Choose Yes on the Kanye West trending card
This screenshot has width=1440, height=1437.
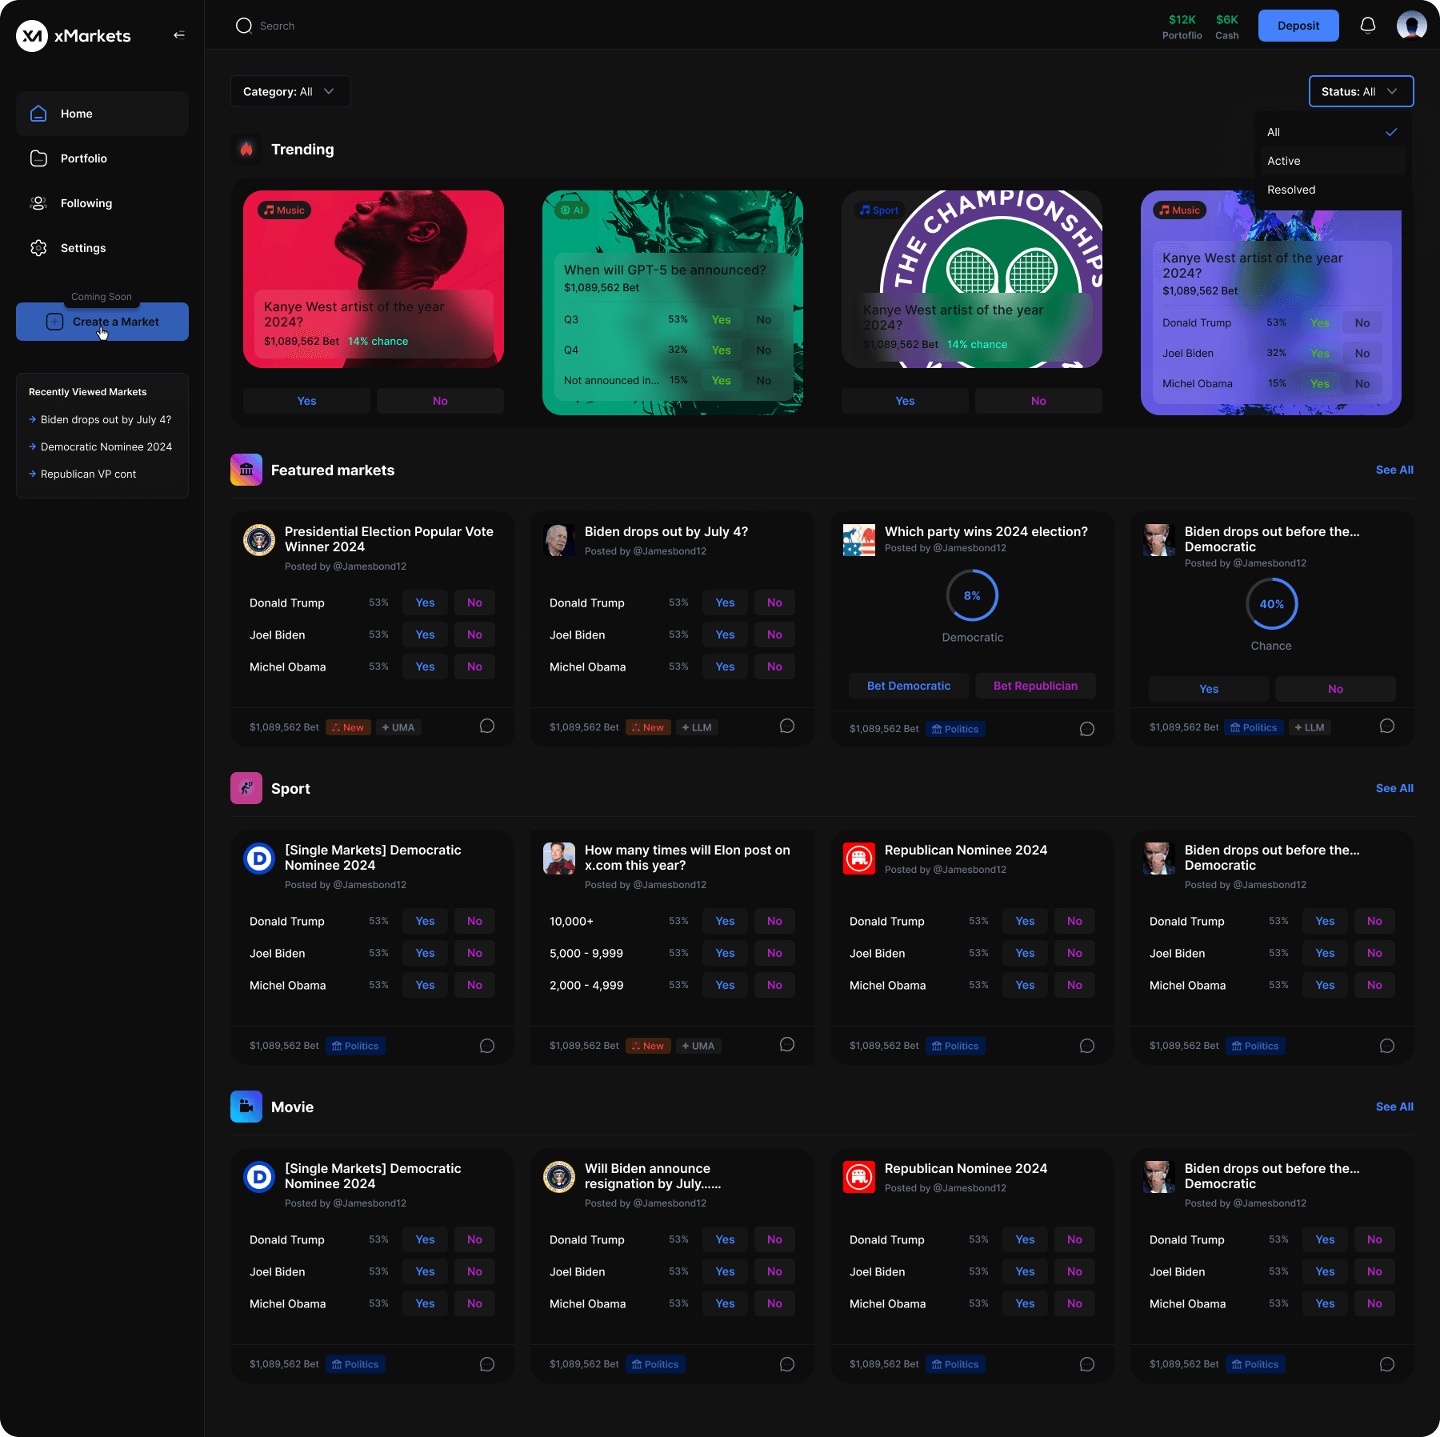[306, 400]
